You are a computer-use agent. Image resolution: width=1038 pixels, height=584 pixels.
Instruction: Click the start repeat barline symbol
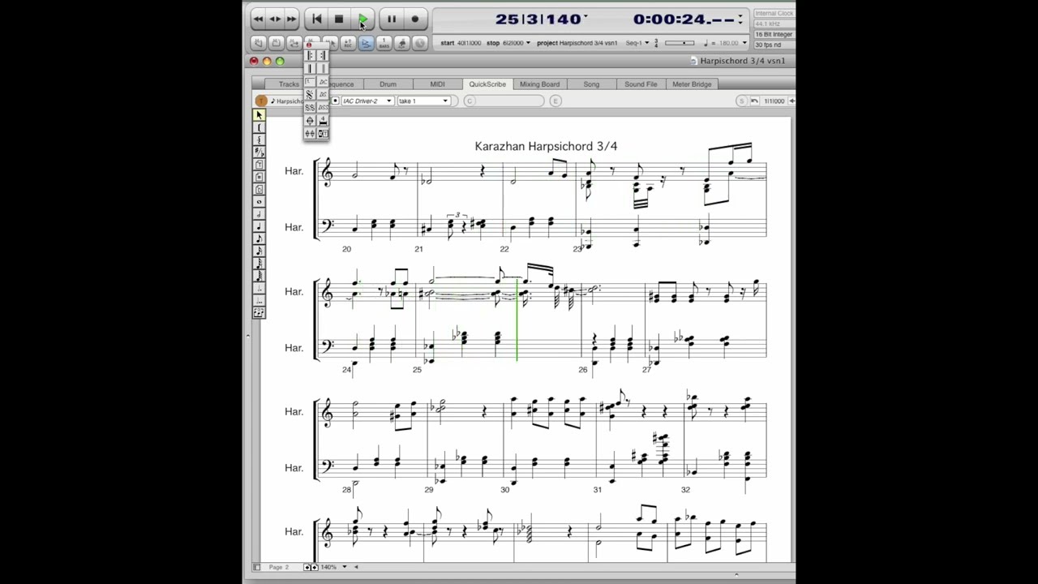click(310, 55)
